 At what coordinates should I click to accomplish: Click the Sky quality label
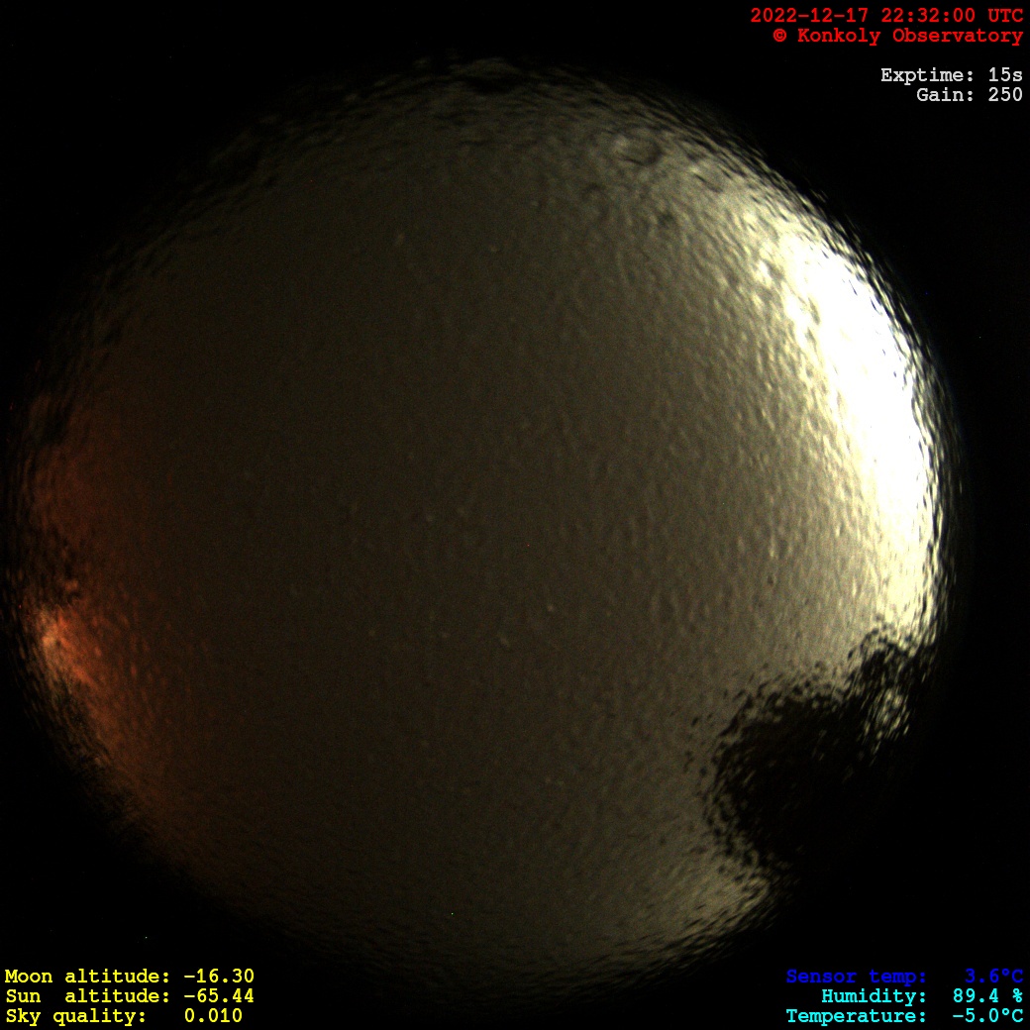pos(76,1016)
